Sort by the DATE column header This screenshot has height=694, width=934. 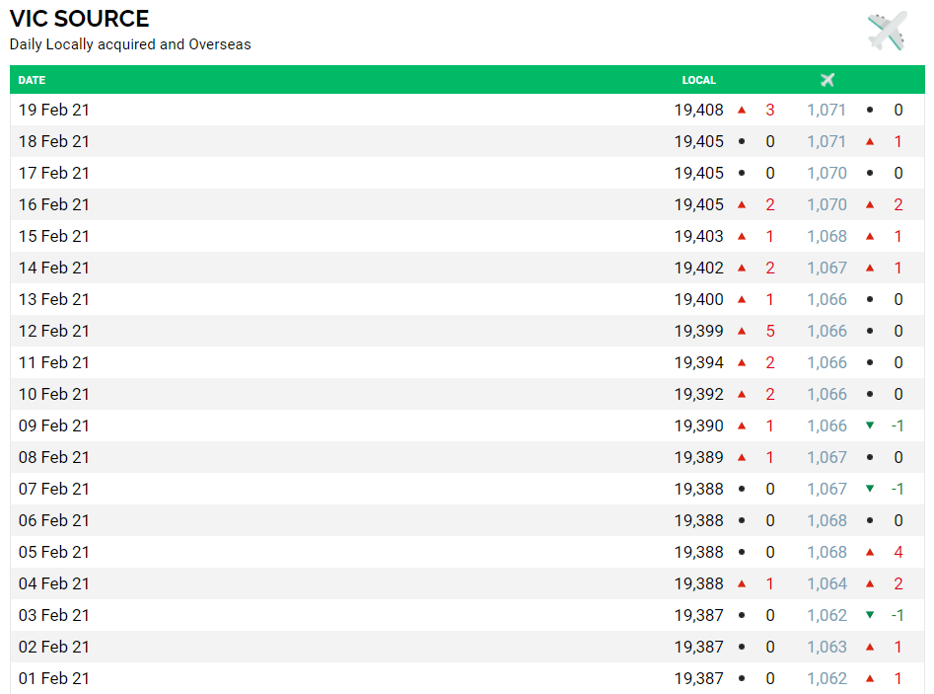click(x=32, y=80)
